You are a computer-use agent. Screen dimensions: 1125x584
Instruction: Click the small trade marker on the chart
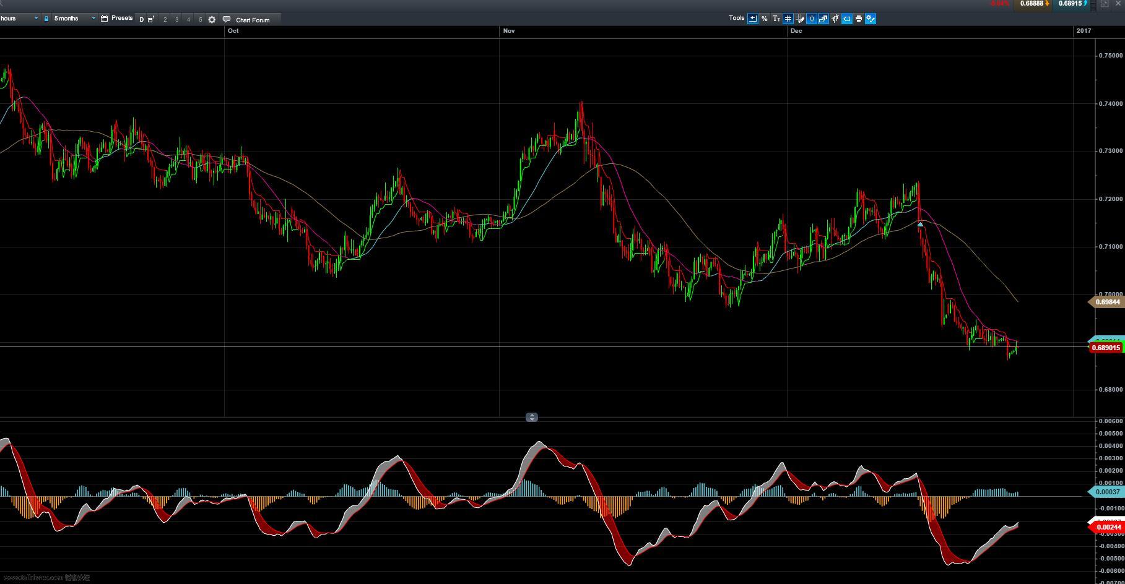click(920, 224)
